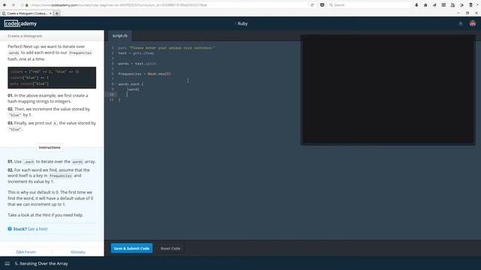481x270 pixels.
Task: Click line 1 puts statement in editor
Action: pyautogui.click(x=167, y=48)
